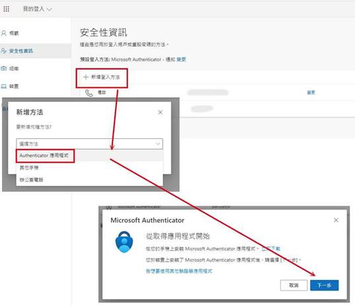Click 變更 link in the 電話 row
355x305 pixels.
click(311, 93)
